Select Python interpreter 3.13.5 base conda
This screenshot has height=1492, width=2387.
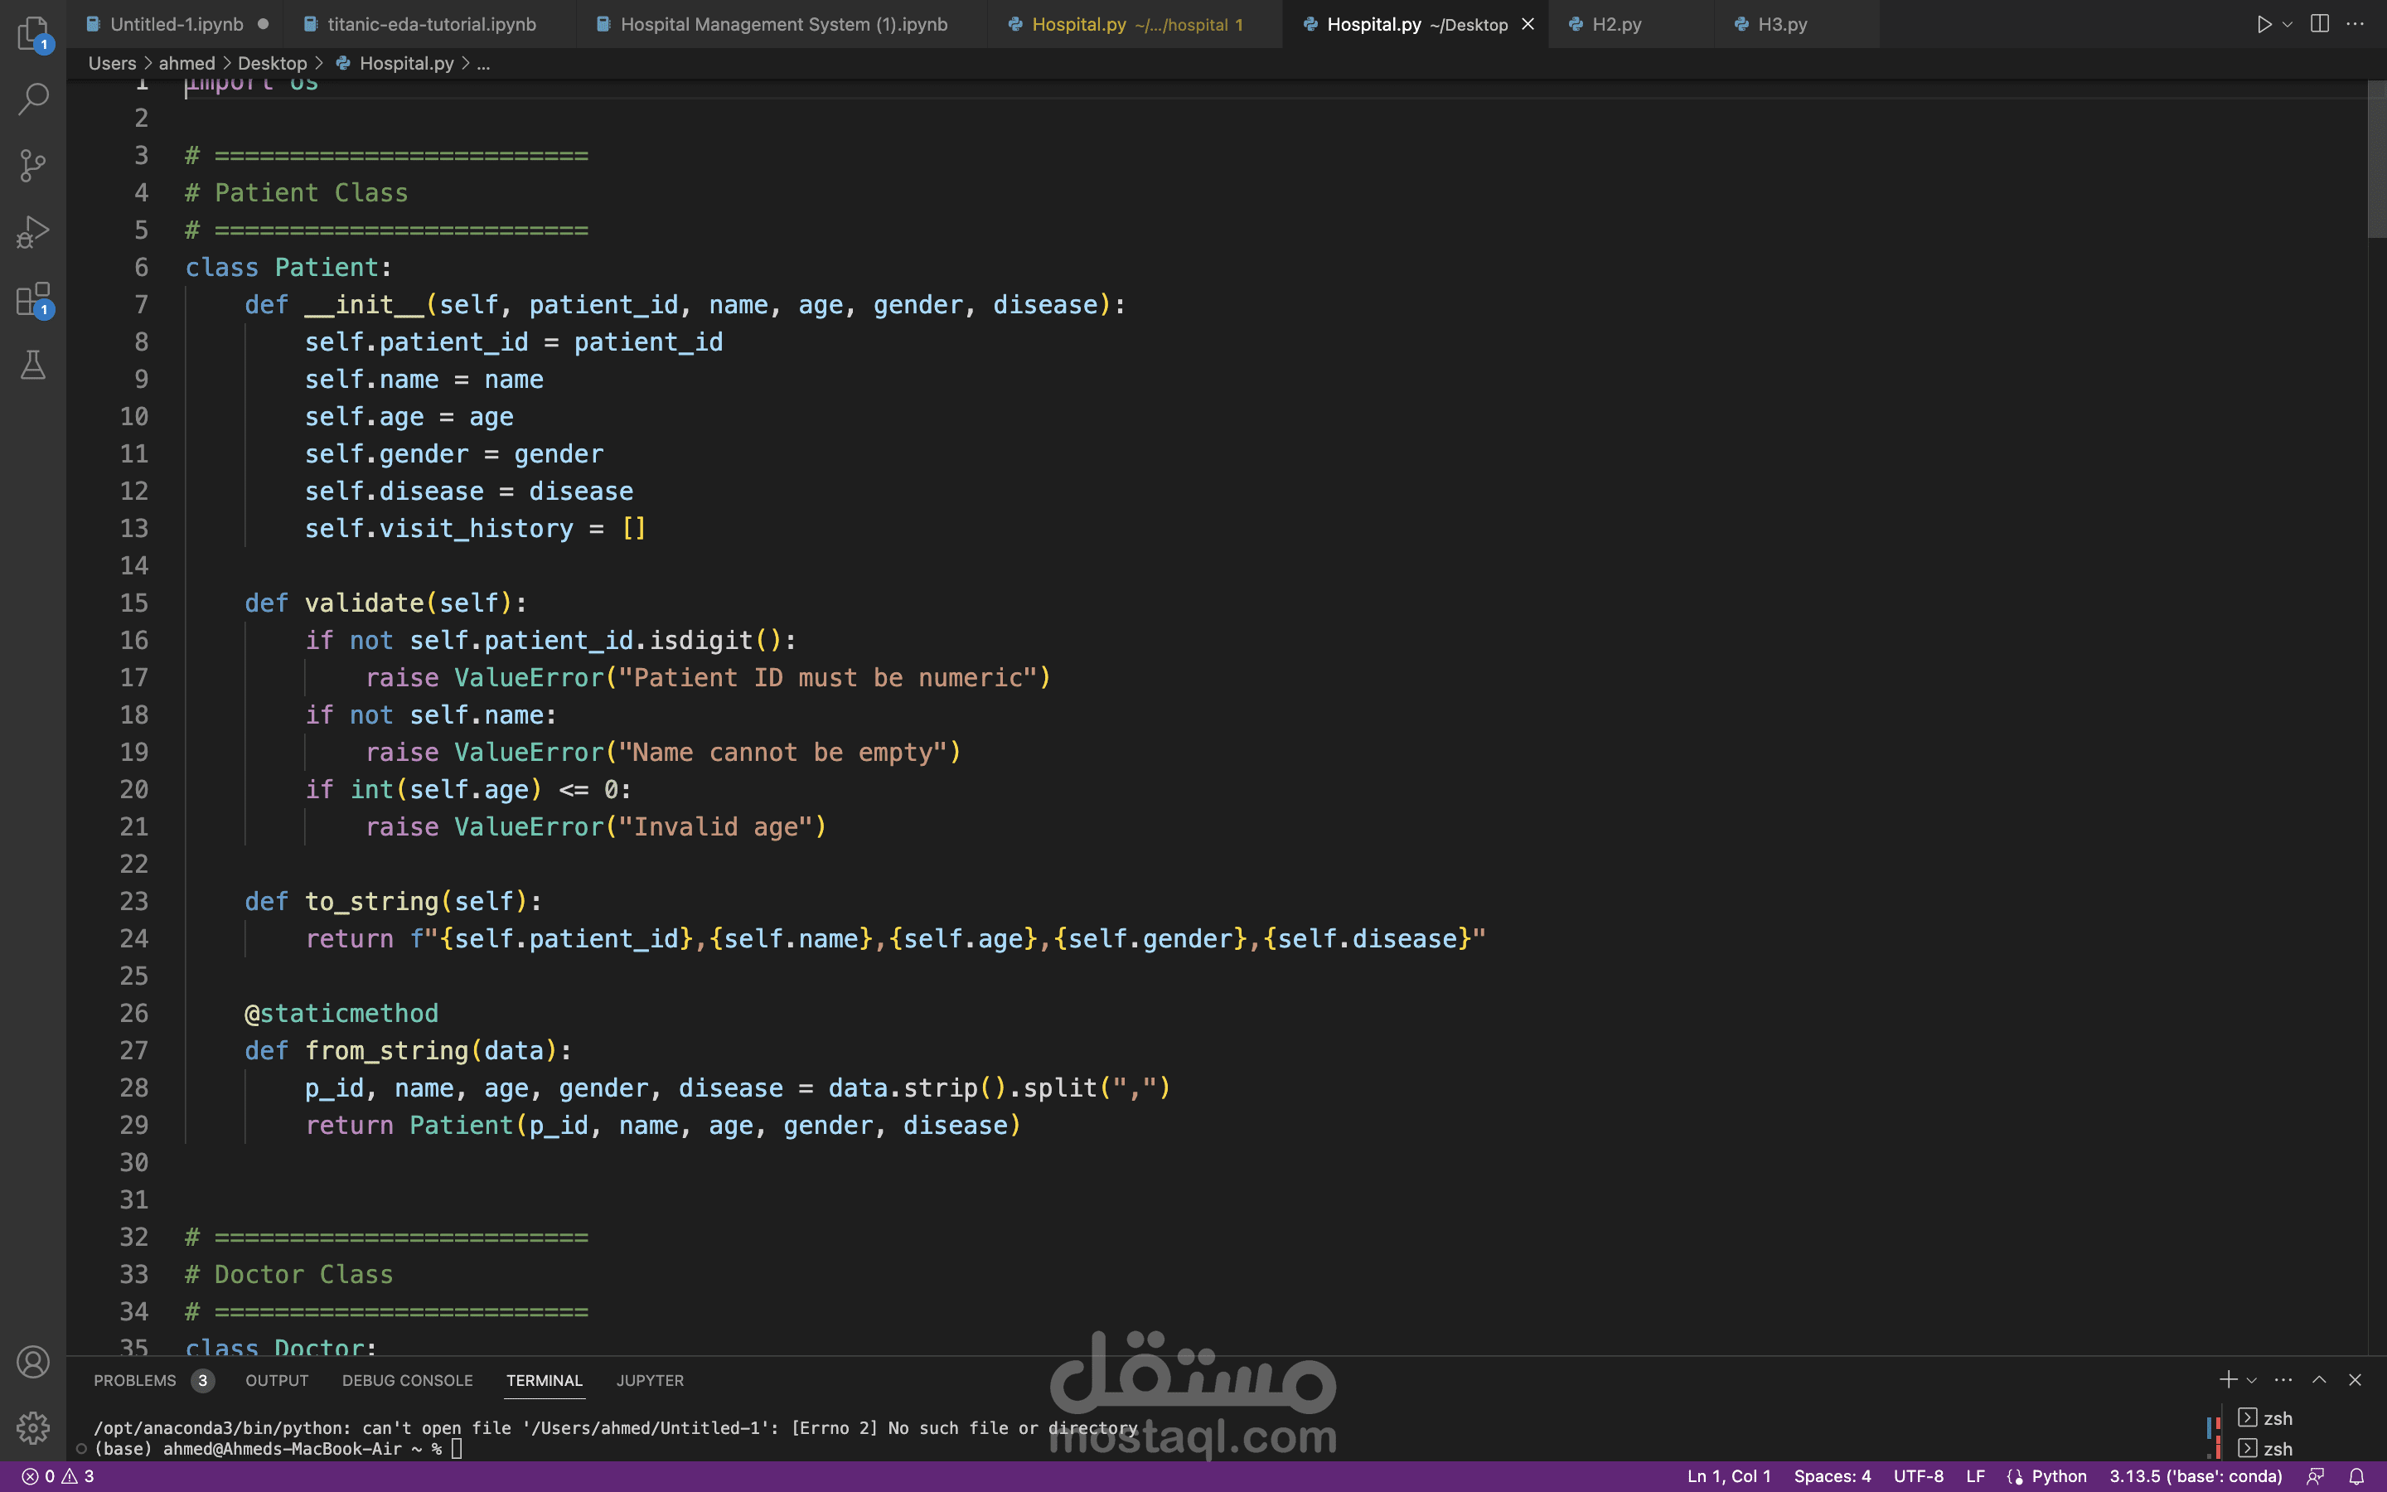[2195, 1476]
